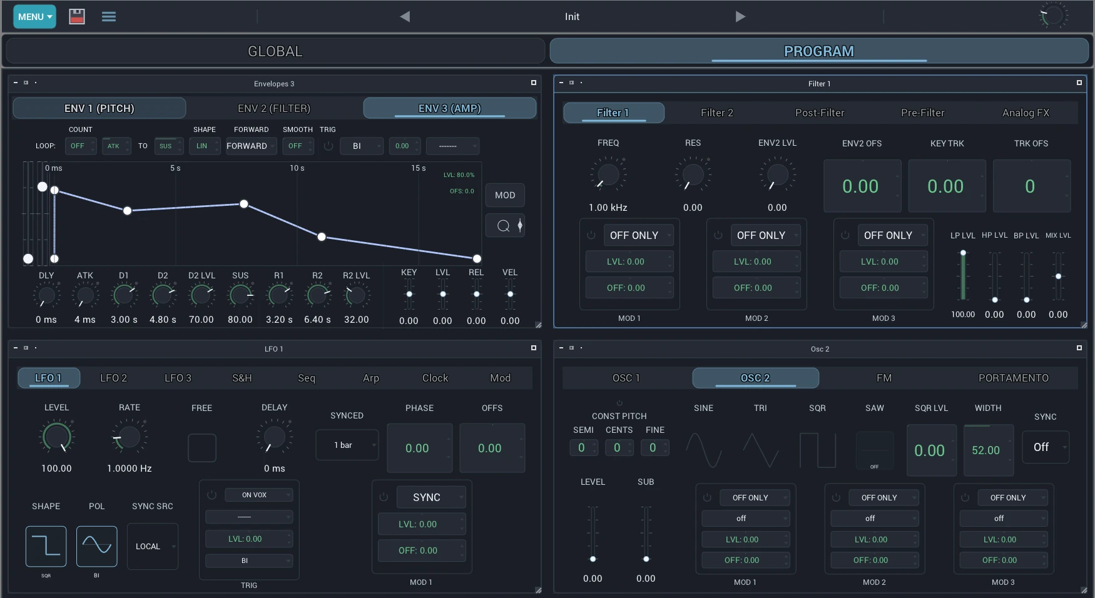Toggle Osc 2 MOD 1 power button
1095x598 pixels.
(x=707, y=497)
